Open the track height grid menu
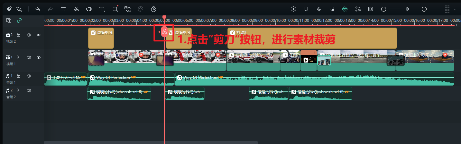The image size is (461, 144). [x=447, y=9]
